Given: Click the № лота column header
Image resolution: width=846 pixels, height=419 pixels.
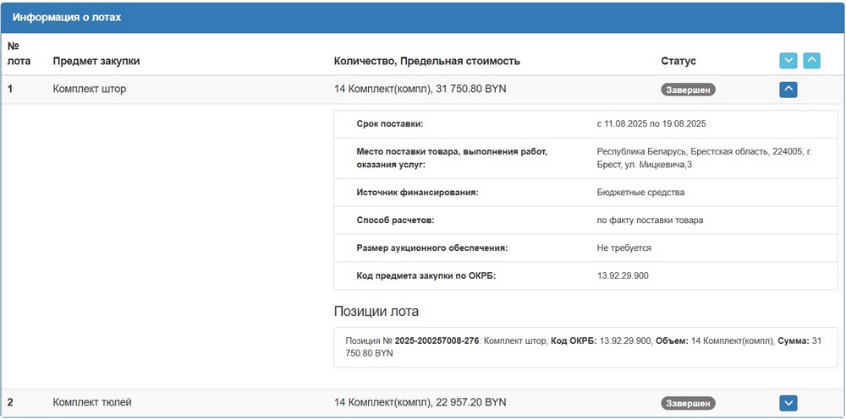Looking at the screenshot, I should point(18,54).
